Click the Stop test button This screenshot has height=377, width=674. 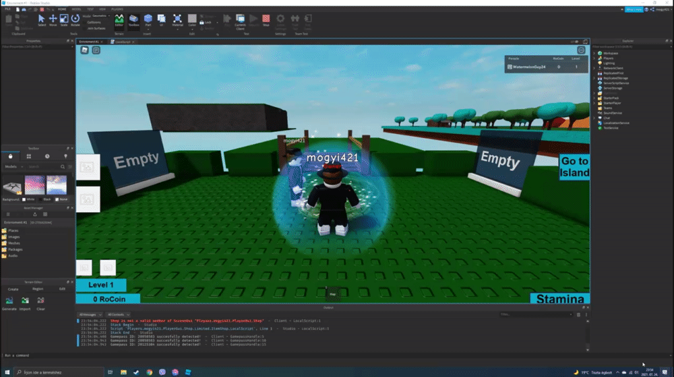[266, 20]
